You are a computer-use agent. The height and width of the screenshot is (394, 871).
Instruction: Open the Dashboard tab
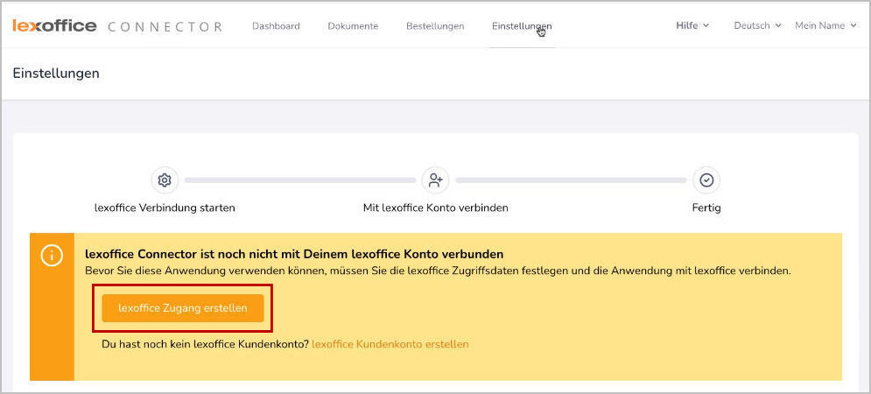(x=276, y=26)
